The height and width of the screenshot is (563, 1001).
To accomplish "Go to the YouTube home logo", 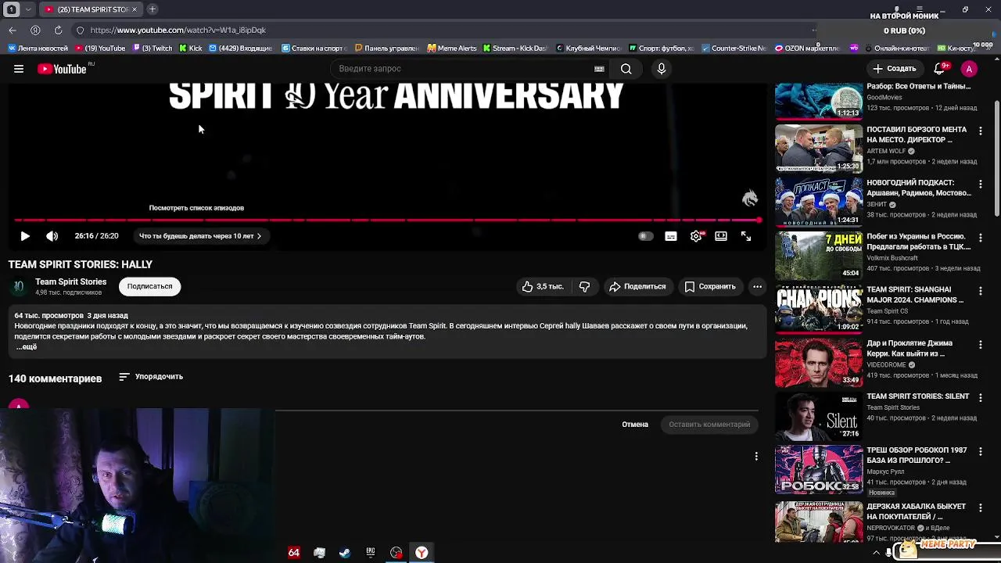I will (x=62, y=69).
